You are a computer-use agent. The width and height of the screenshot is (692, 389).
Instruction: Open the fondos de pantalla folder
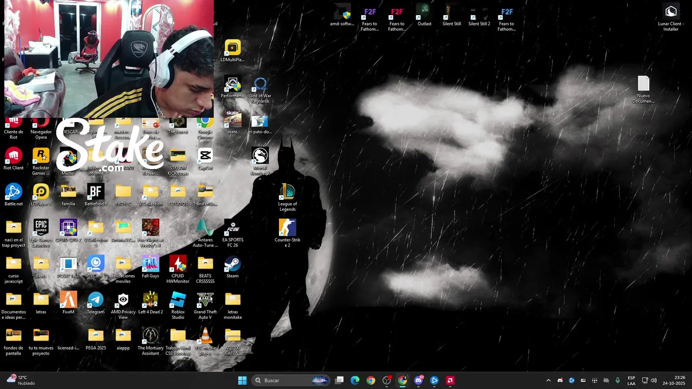(x=14, y=342)
